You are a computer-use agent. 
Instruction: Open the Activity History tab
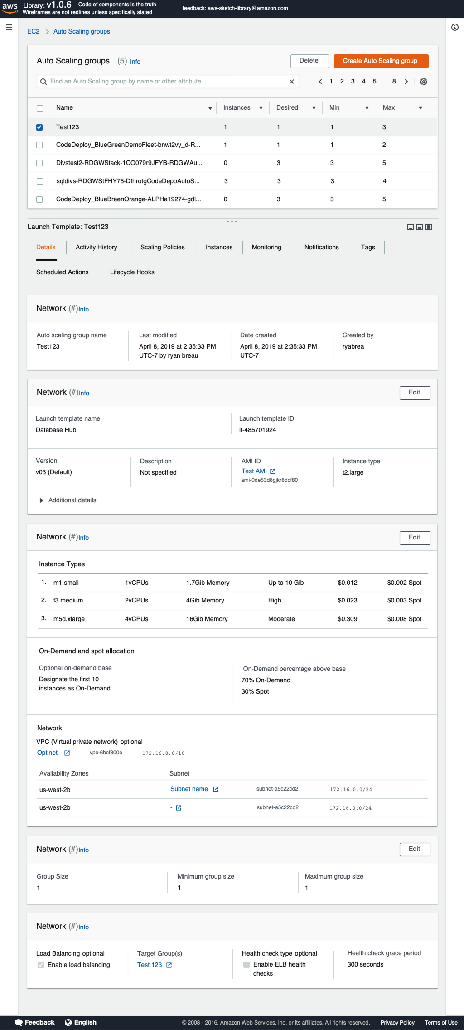tap(97, 248)
